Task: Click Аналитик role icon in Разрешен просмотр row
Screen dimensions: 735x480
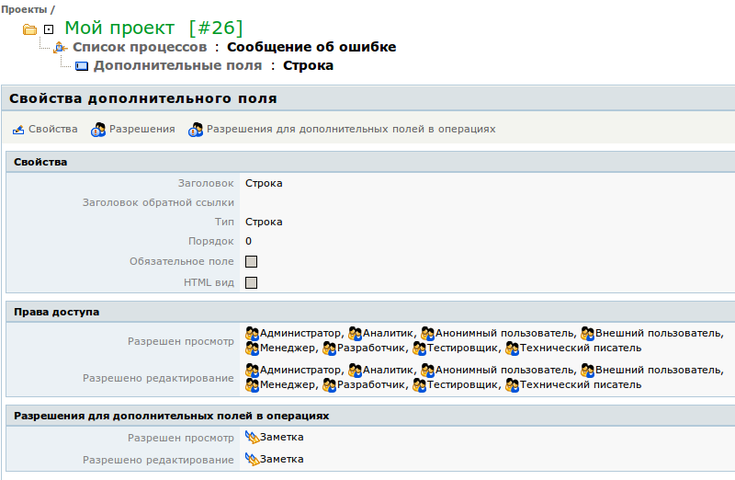Action: pos(355,334)
